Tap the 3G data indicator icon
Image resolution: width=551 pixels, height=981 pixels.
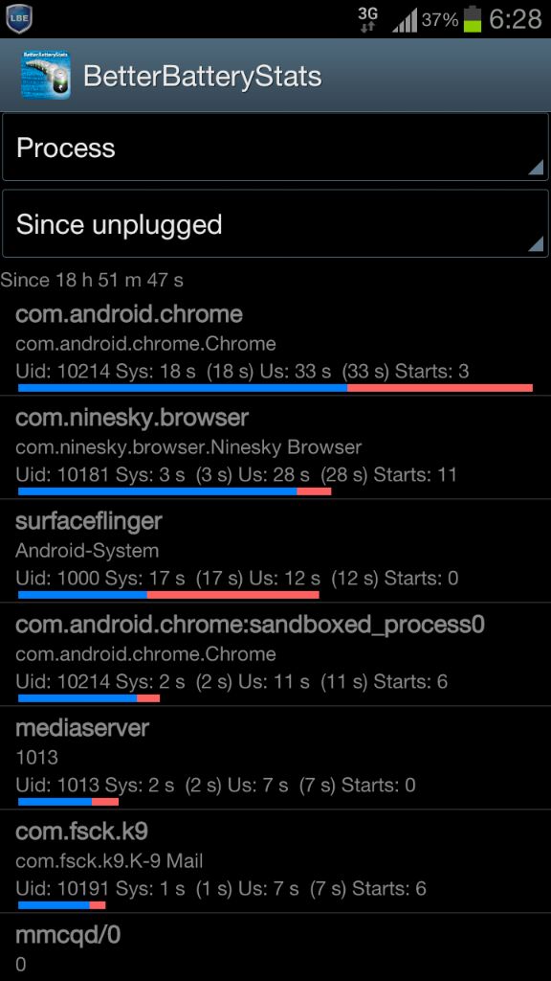click(x=367, y=19)
